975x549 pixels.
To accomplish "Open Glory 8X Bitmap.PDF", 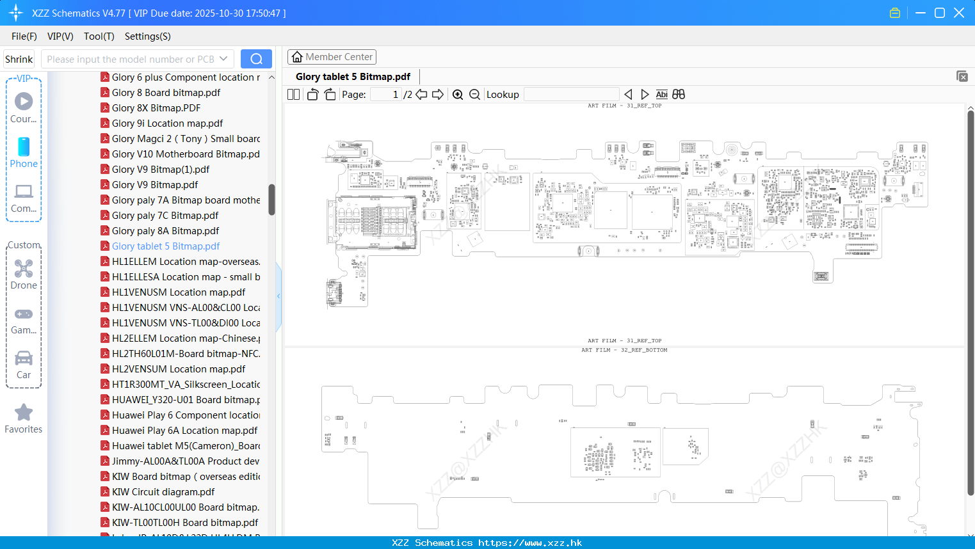I will tap(156, 108).
